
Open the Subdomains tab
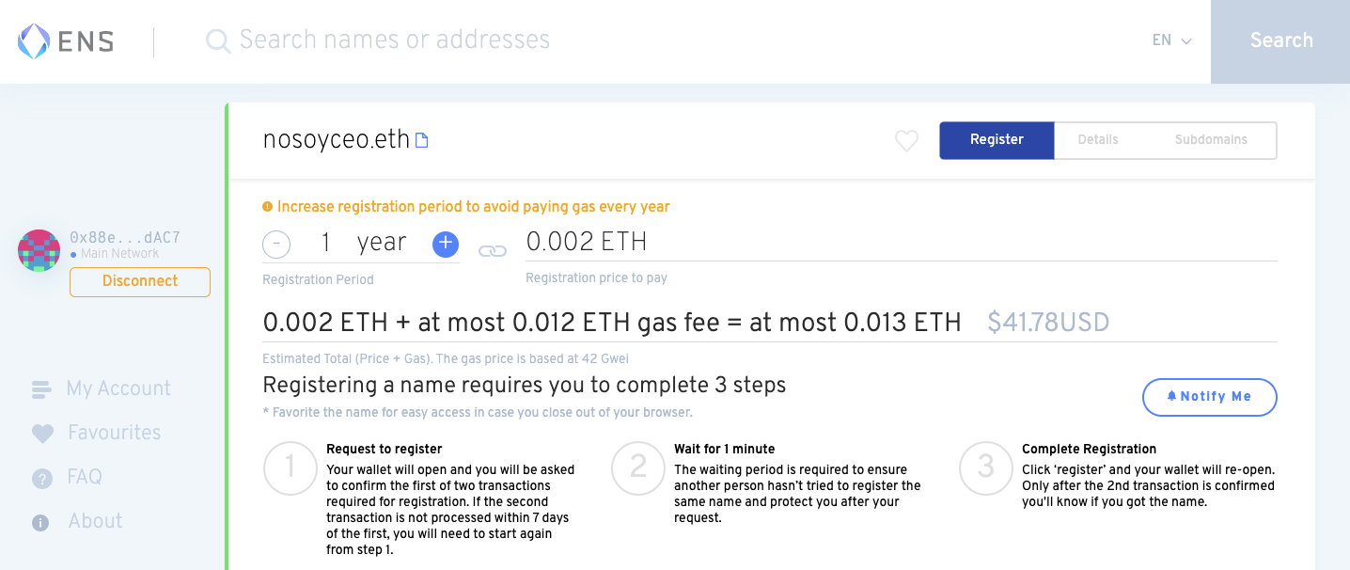coord(1210,139)
